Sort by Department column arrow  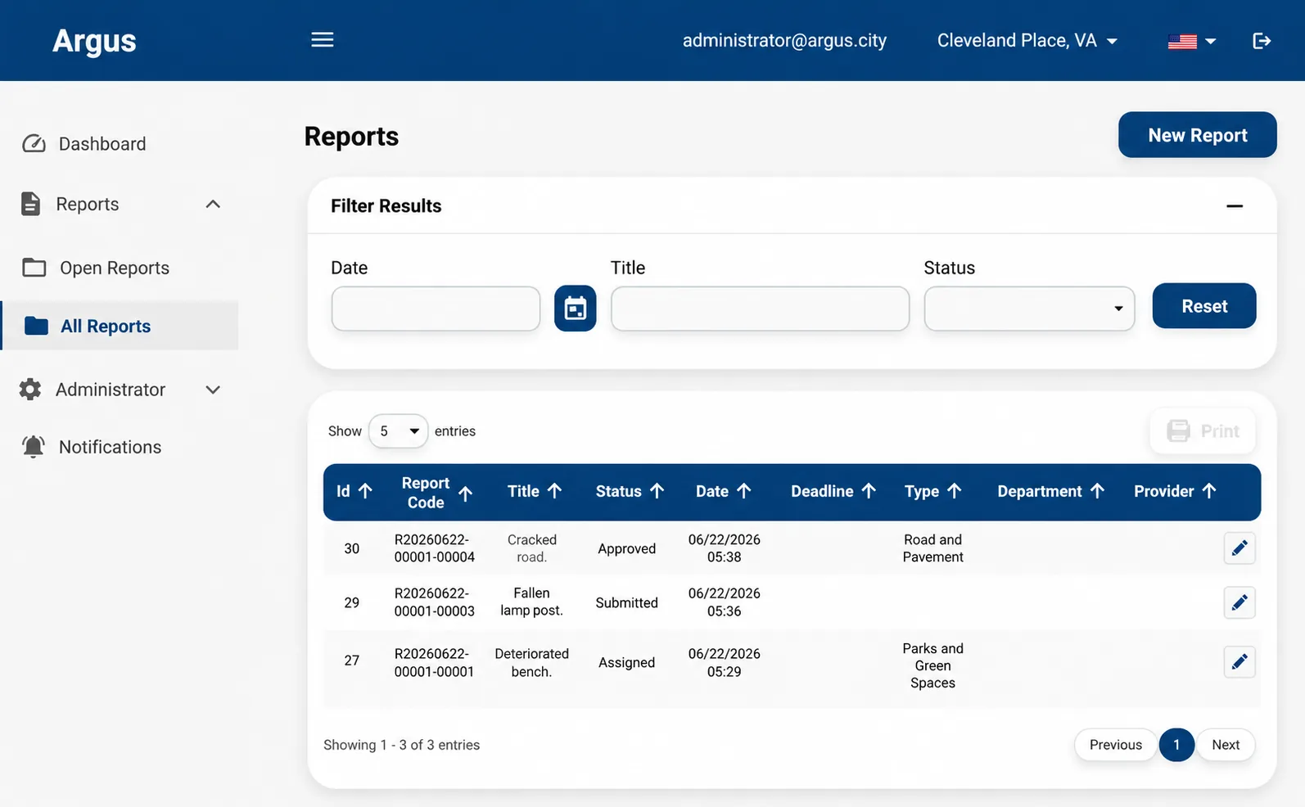(x=1098, y=491)
